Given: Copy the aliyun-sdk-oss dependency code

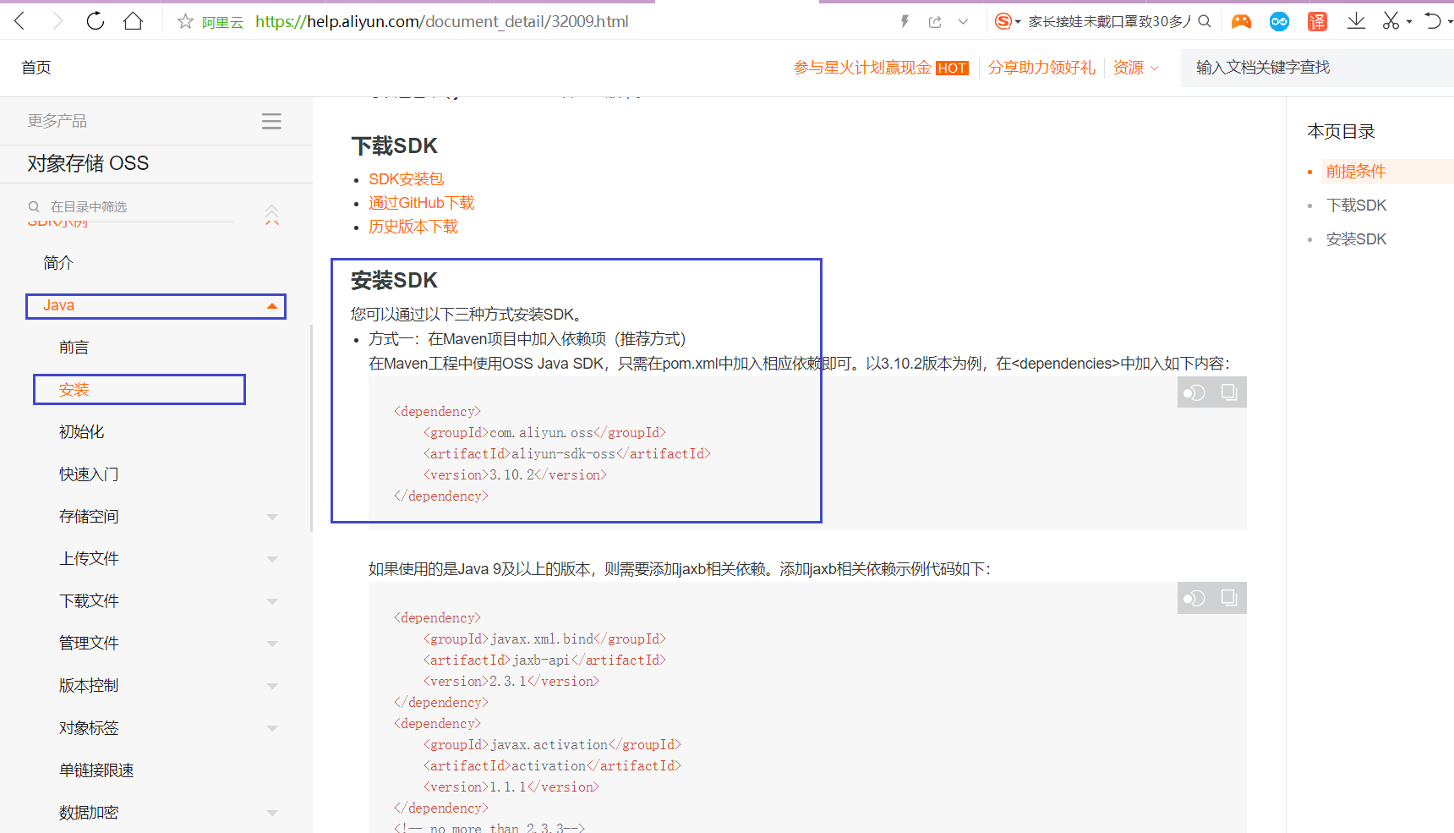Looking at the screenshot, I should point(1229,392).
